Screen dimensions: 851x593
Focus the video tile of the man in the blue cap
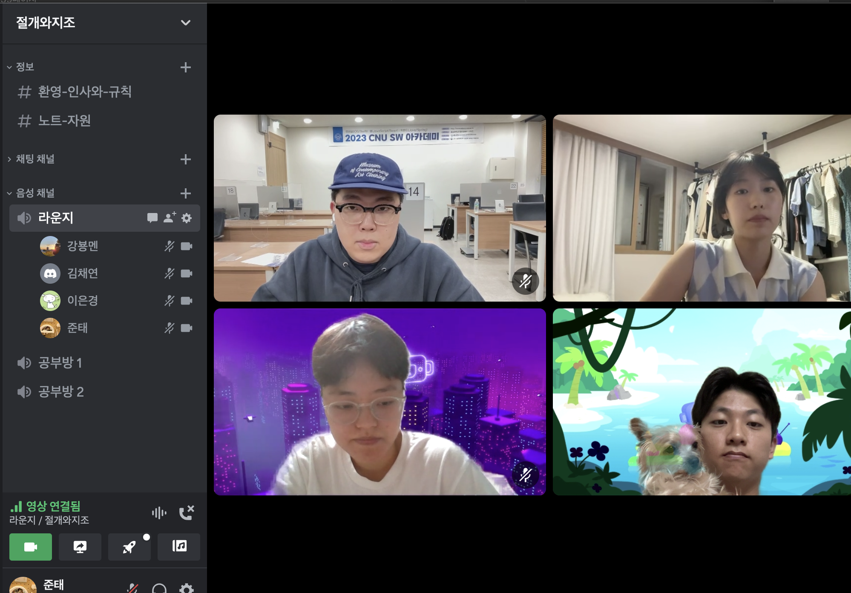coord(380,208)
